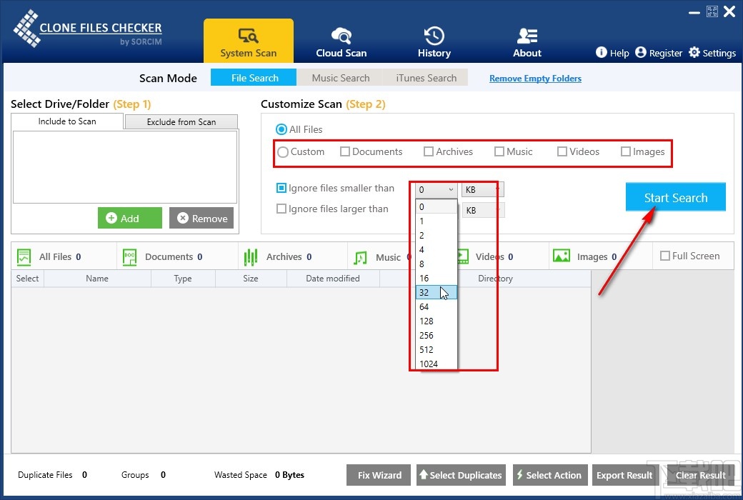
Task: Select the Custom radio button
Action: [x=283, y=151]
